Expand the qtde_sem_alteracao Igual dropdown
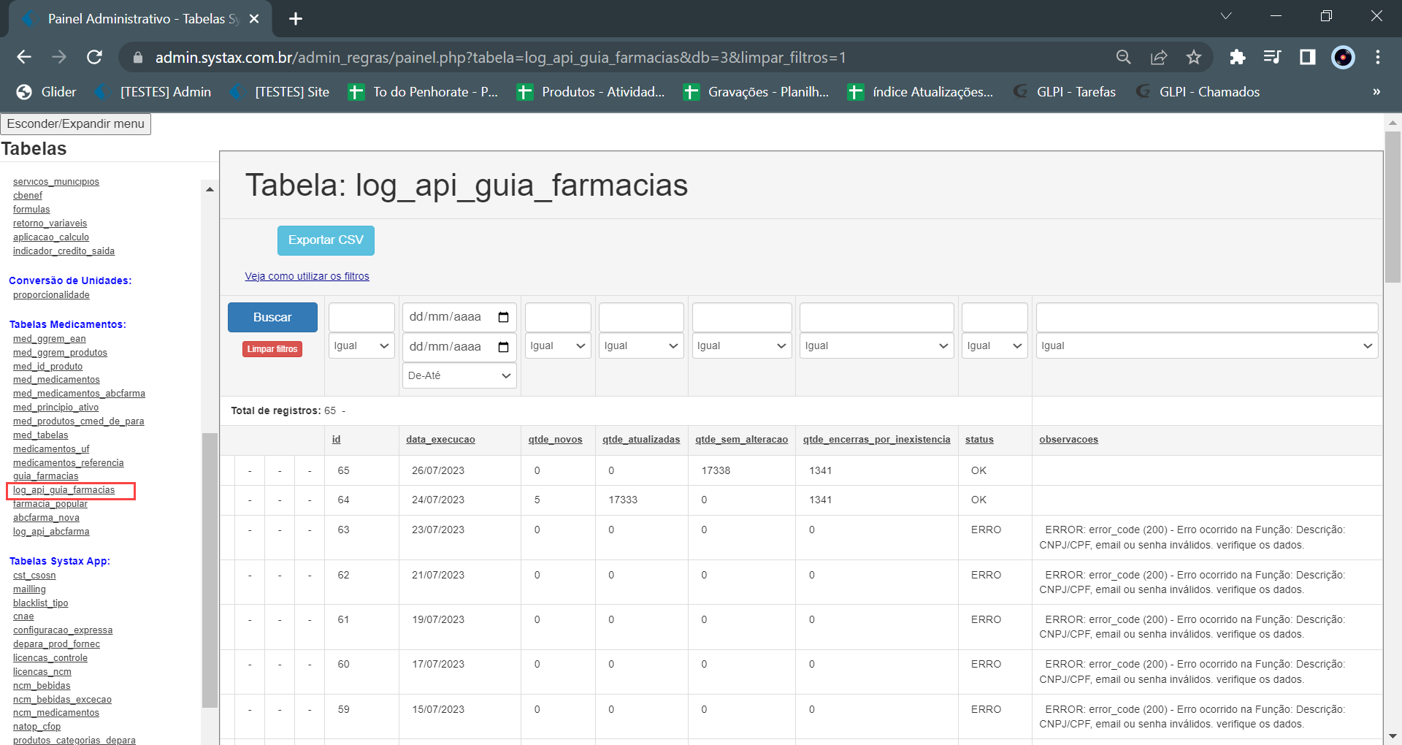This screenshot has height=745, width=1402. tap(742, 346)
